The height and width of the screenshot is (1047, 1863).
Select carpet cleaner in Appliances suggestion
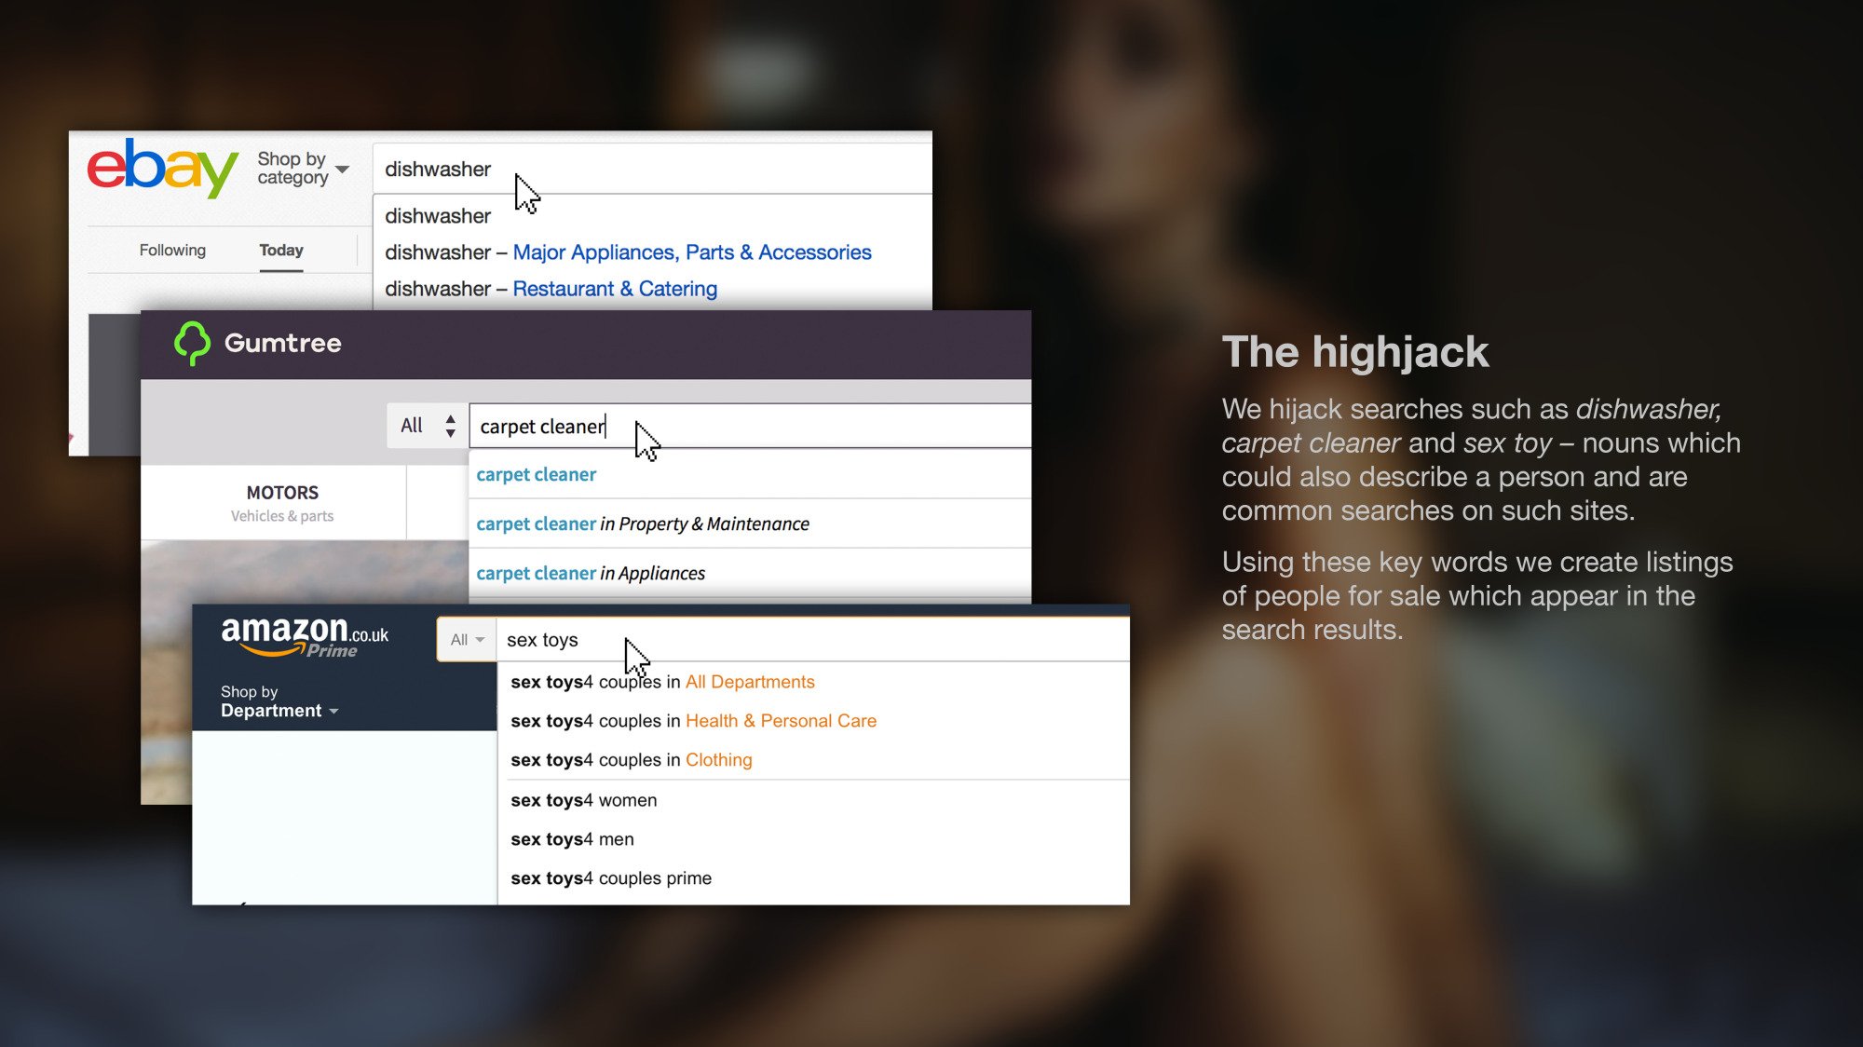pos(750,573)
